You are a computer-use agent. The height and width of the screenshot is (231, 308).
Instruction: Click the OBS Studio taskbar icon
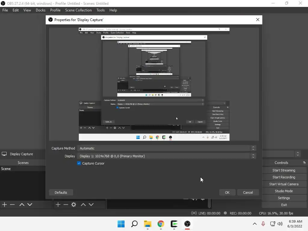[x=187, y=224]
